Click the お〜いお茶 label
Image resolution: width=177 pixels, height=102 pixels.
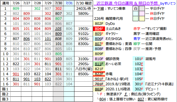pos(113,64)
